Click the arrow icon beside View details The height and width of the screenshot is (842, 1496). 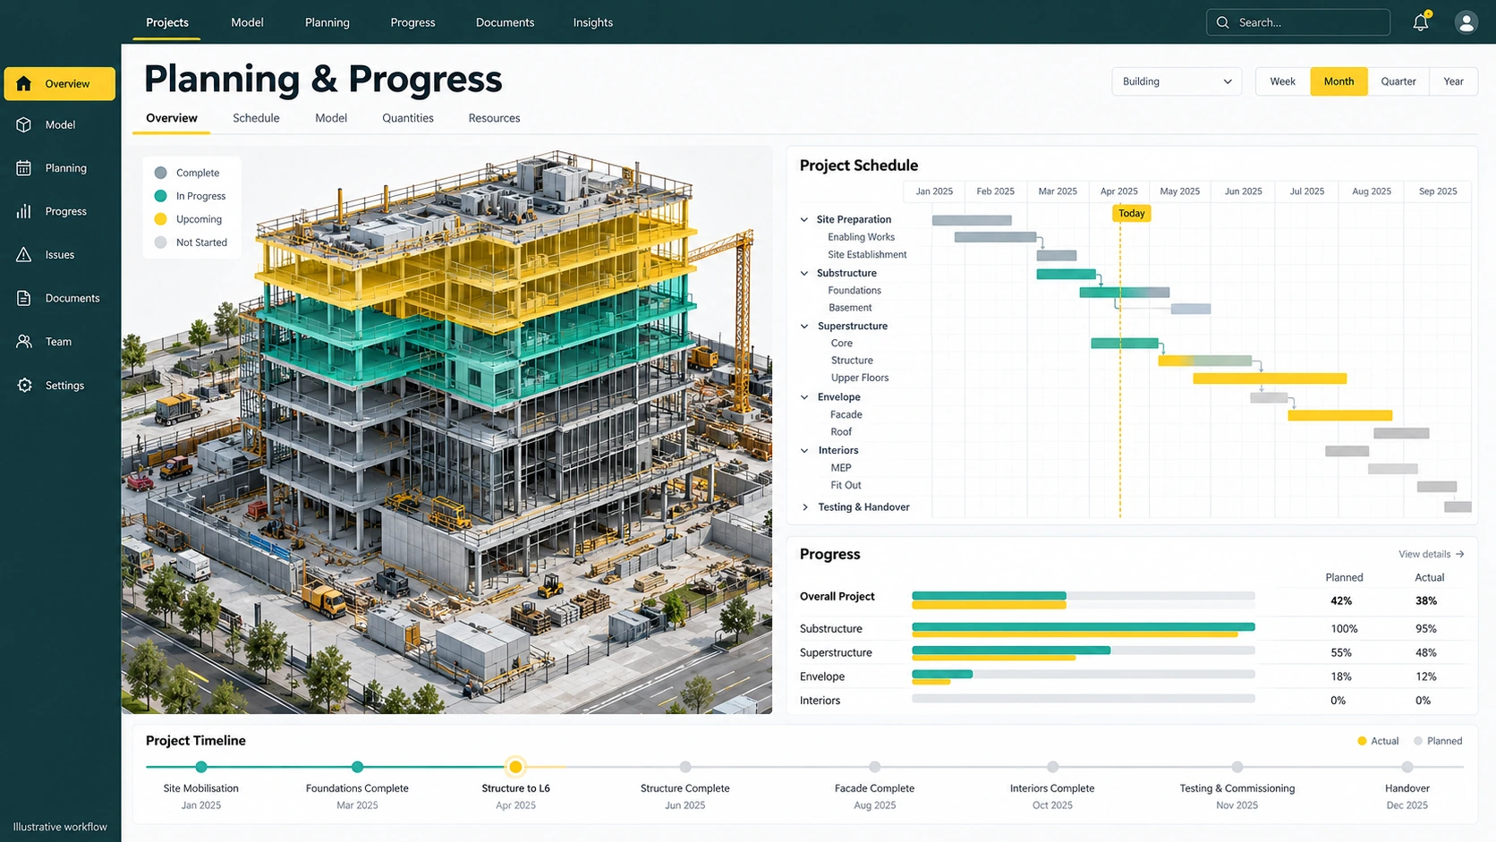[x=1460, y=554]
